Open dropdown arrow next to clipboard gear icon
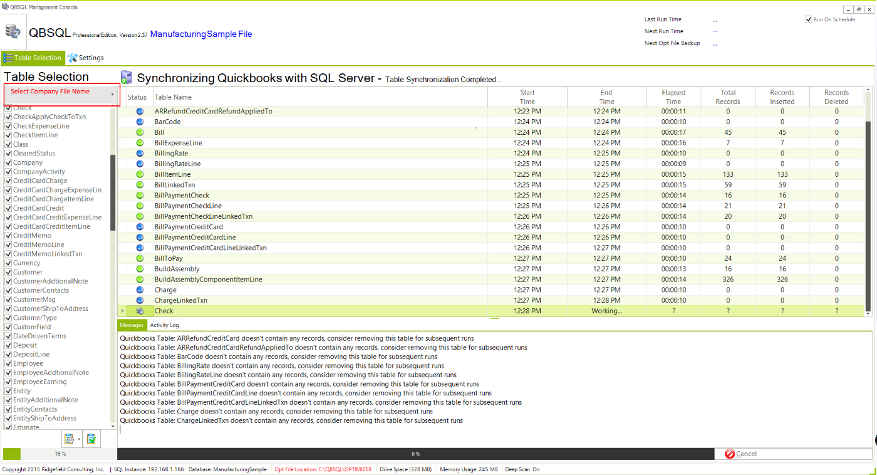The width and height of the screenshot is (877, 475). tap(79, 439)
